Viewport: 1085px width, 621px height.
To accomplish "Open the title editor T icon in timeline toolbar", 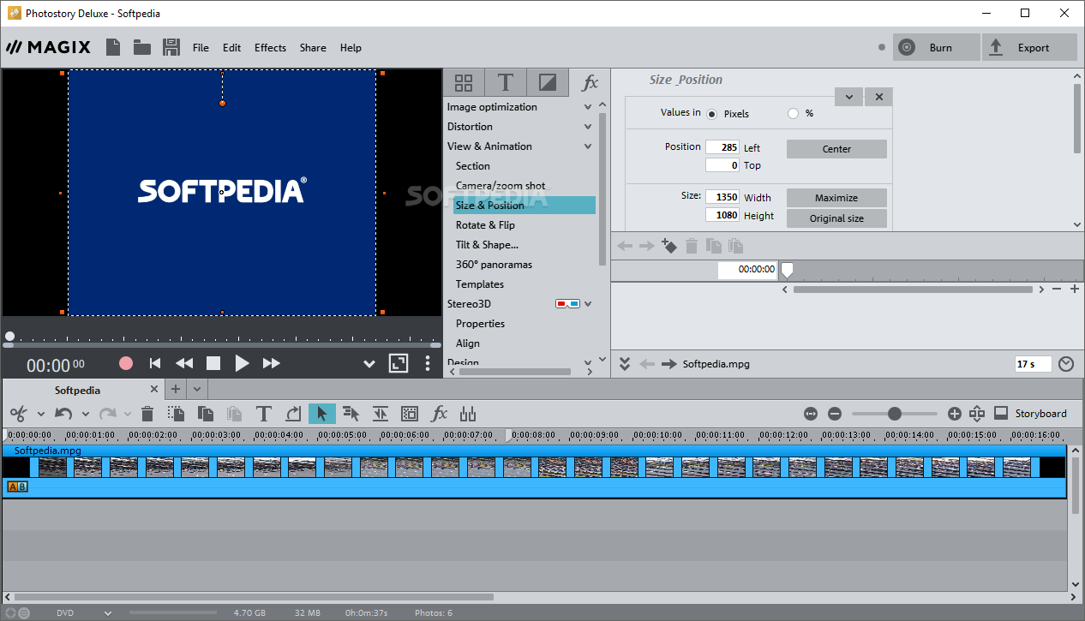I will pyautogui.click(x=264, y=414).
